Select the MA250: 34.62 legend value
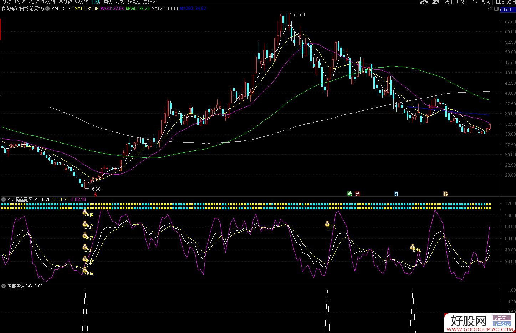 (x=193, y=9)
